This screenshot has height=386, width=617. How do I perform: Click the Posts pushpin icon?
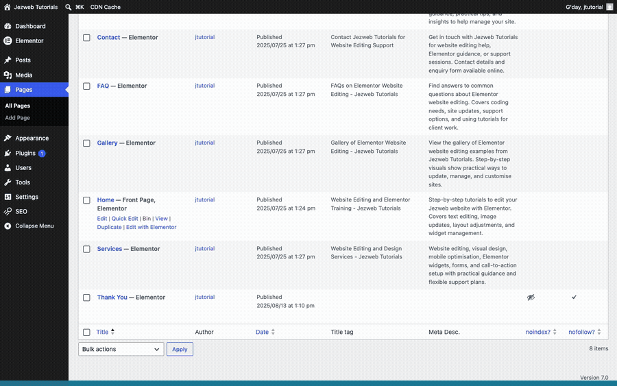coord(8,60)
